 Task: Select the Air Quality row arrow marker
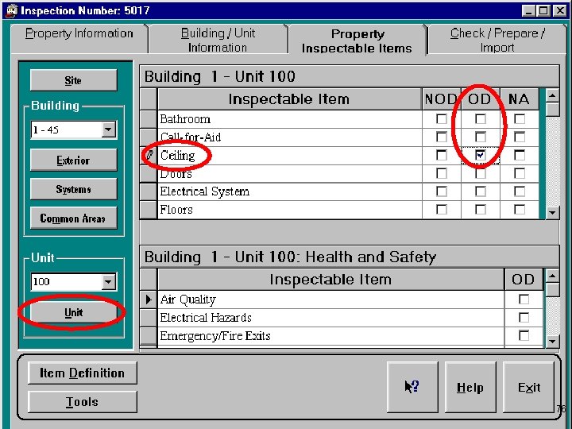149,300
